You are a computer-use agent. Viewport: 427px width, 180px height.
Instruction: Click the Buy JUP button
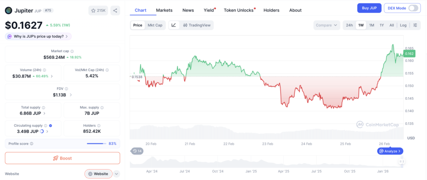point(369,8)
